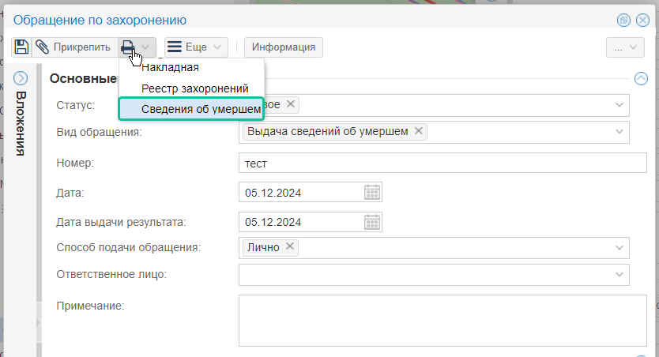Click the Номер field containing тест
Screen dimensions: 659x357
click(x=442, y=163)
